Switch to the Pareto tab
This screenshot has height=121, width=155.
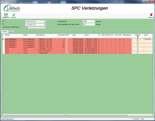pyautogui.click(x=10, y=32)
